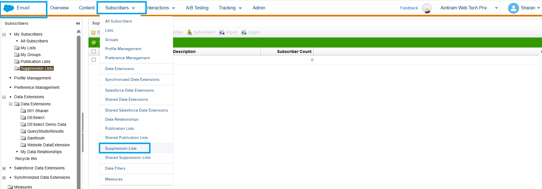Click the Einstein mascot avatar icon
The height and width of the screenshot is (189, 542).
click(427, 8)
